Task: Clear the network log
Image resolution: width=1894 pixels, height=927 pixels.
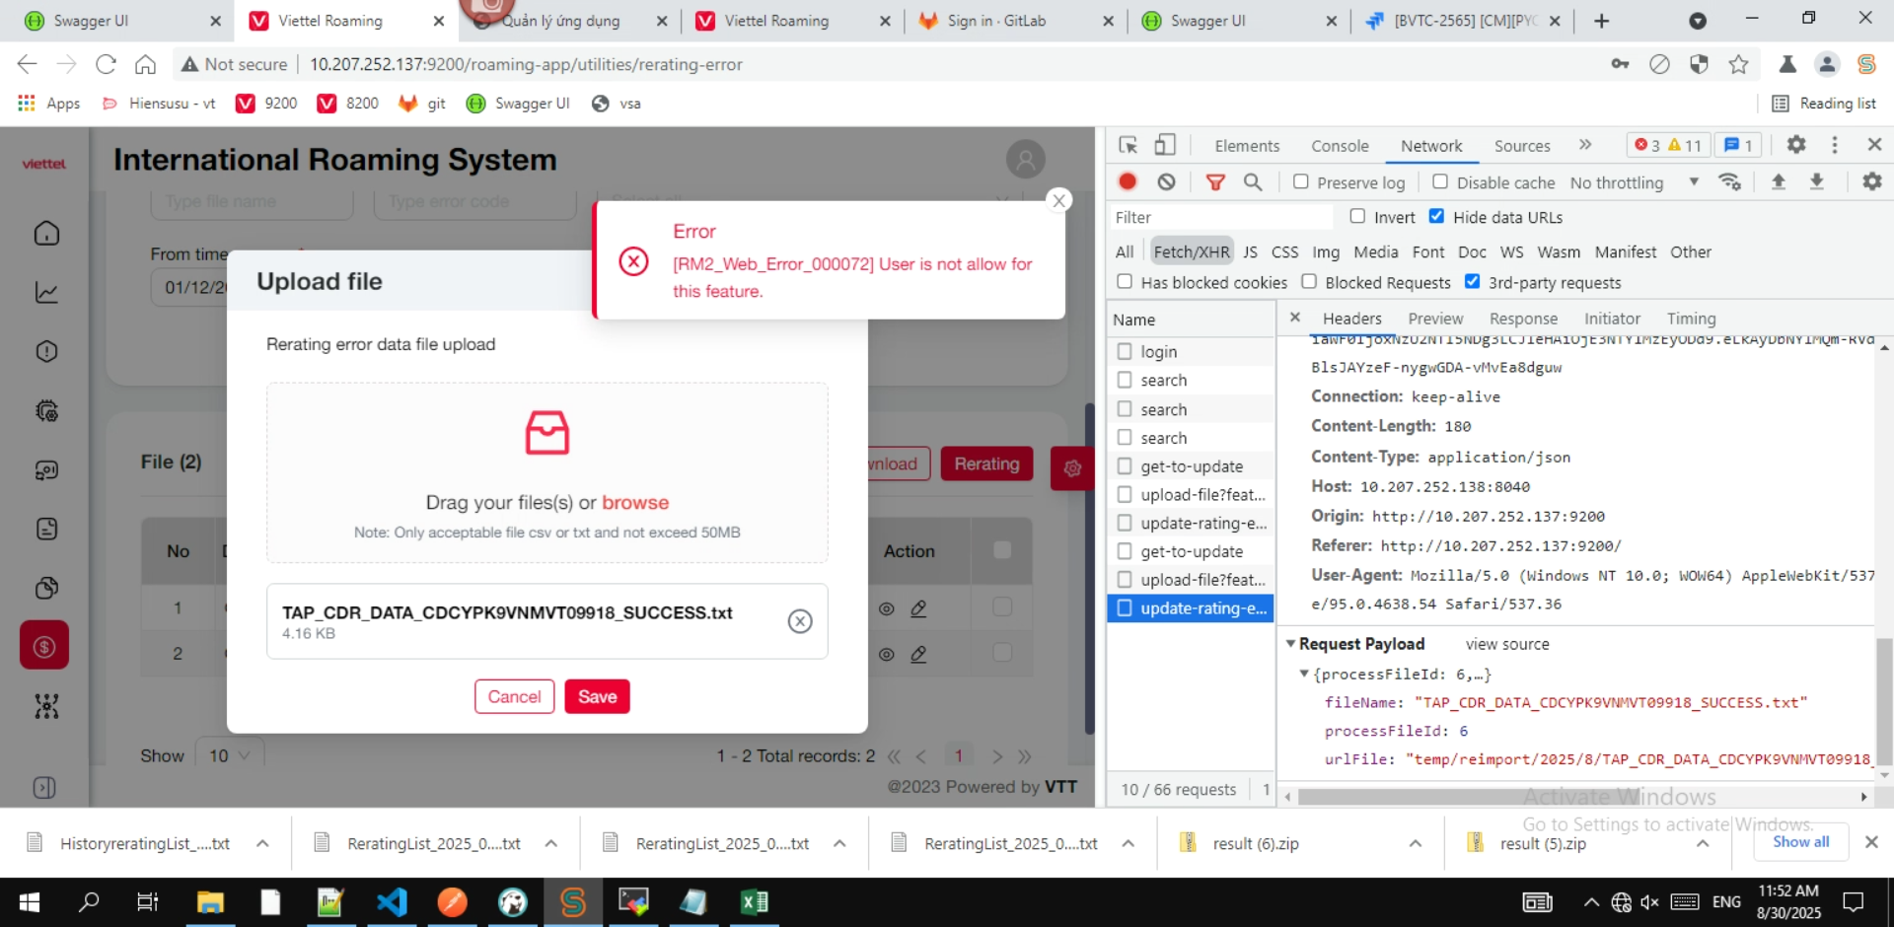Action: point(1166,181)
